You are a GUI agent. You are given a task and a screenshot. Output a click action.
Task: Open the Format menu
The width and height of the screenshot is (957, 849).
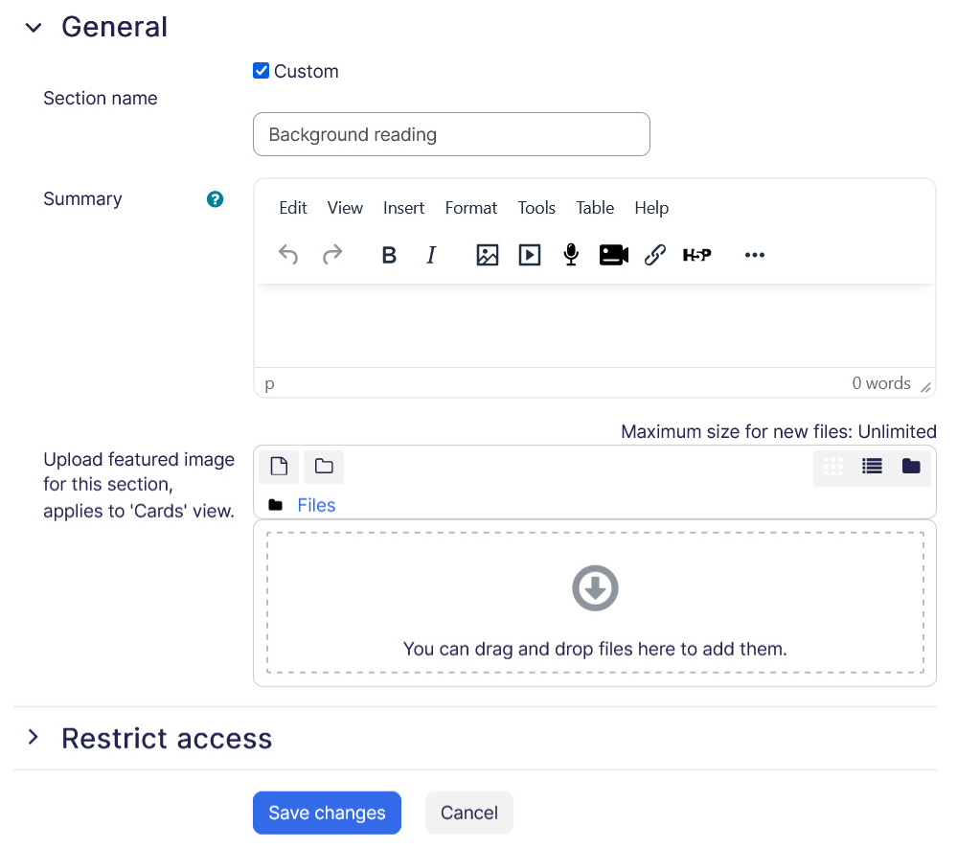click(x=470, y=207)
